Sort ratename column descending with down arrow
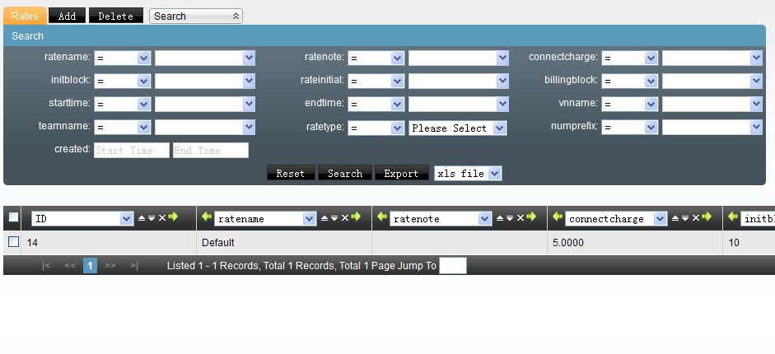The height and width of the screenshot is (354, 775). [334, 218]
